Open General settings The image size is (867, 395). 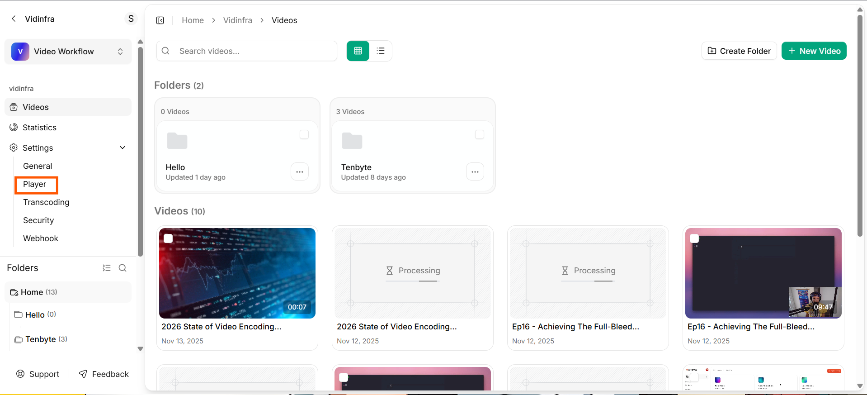pyautogui.click(x=38, y=166)
